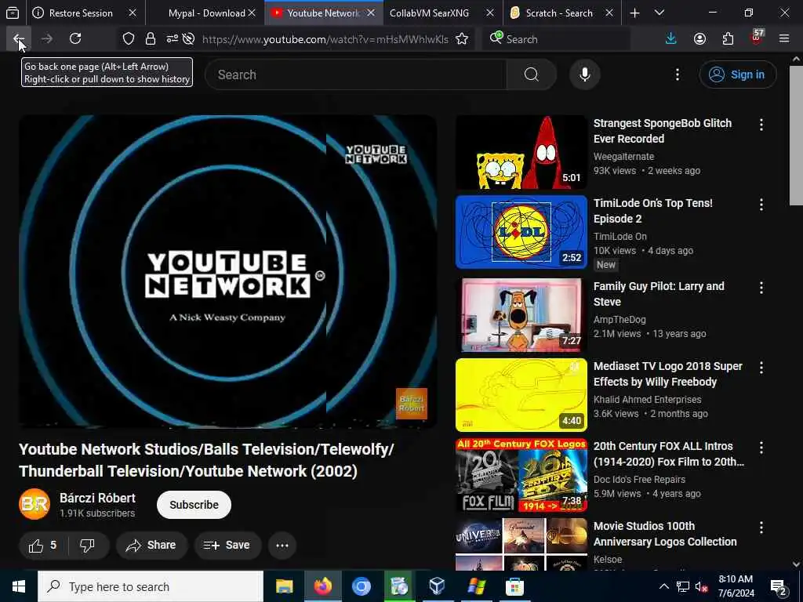Click the browser Search box

pos(556,39)
